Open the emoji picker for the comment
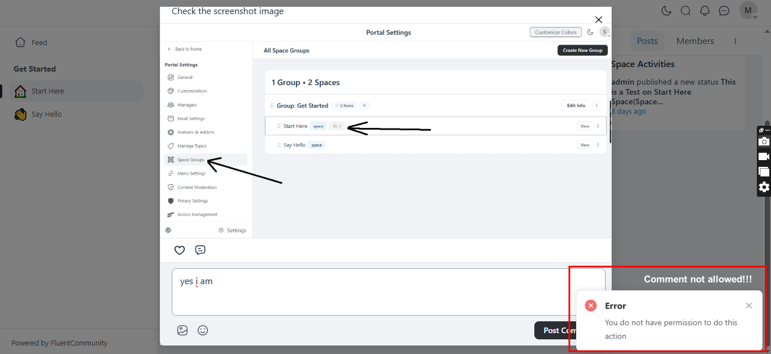 tap(202, 330)
